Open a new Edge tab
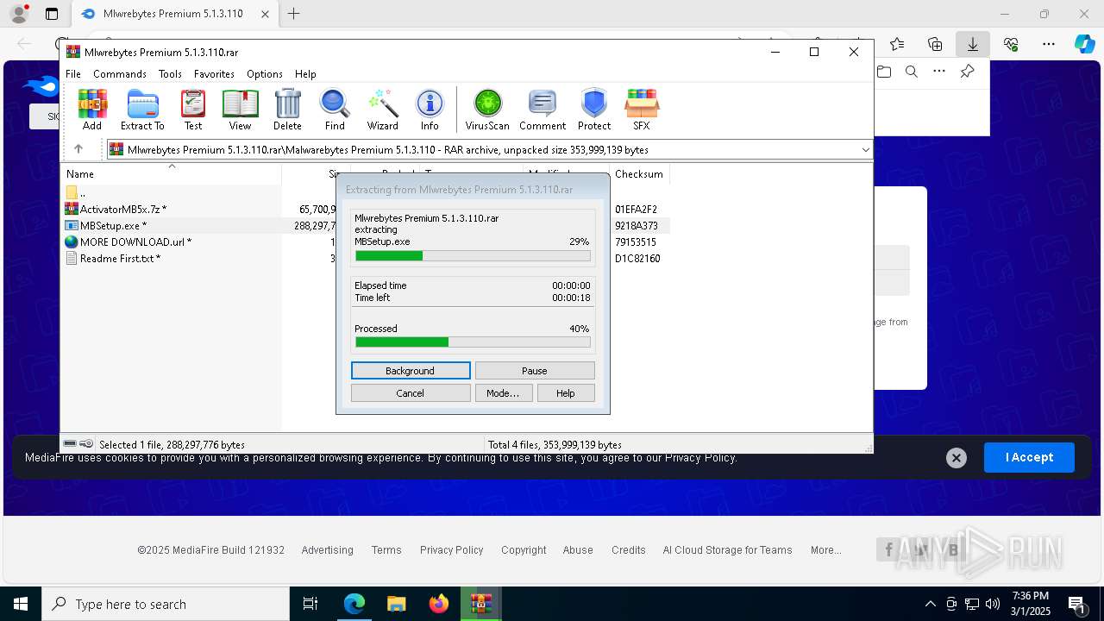This screenshot has height=621, width=1104. click(294, 14)
